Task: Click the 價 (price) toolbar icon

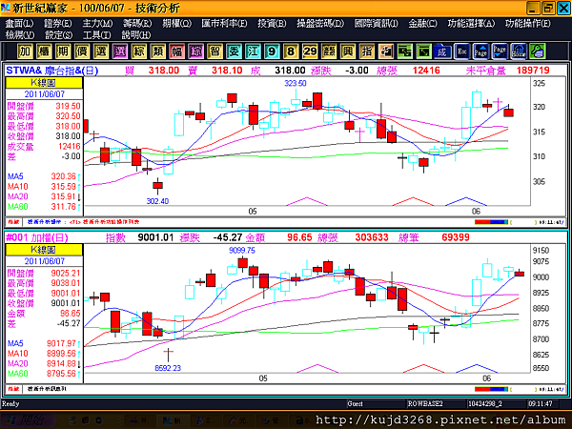Action: 82,51
